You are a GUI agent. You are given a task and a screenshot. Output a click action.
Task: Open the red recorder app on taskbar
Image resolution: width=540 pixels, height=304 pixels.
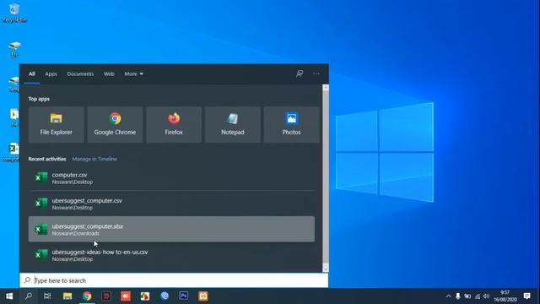click(126, 296)
